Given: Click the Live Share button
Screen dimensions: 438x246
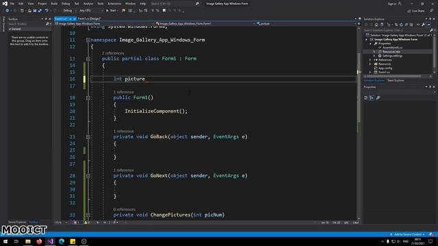Looking at the screenshot, I should coord(416,11).
